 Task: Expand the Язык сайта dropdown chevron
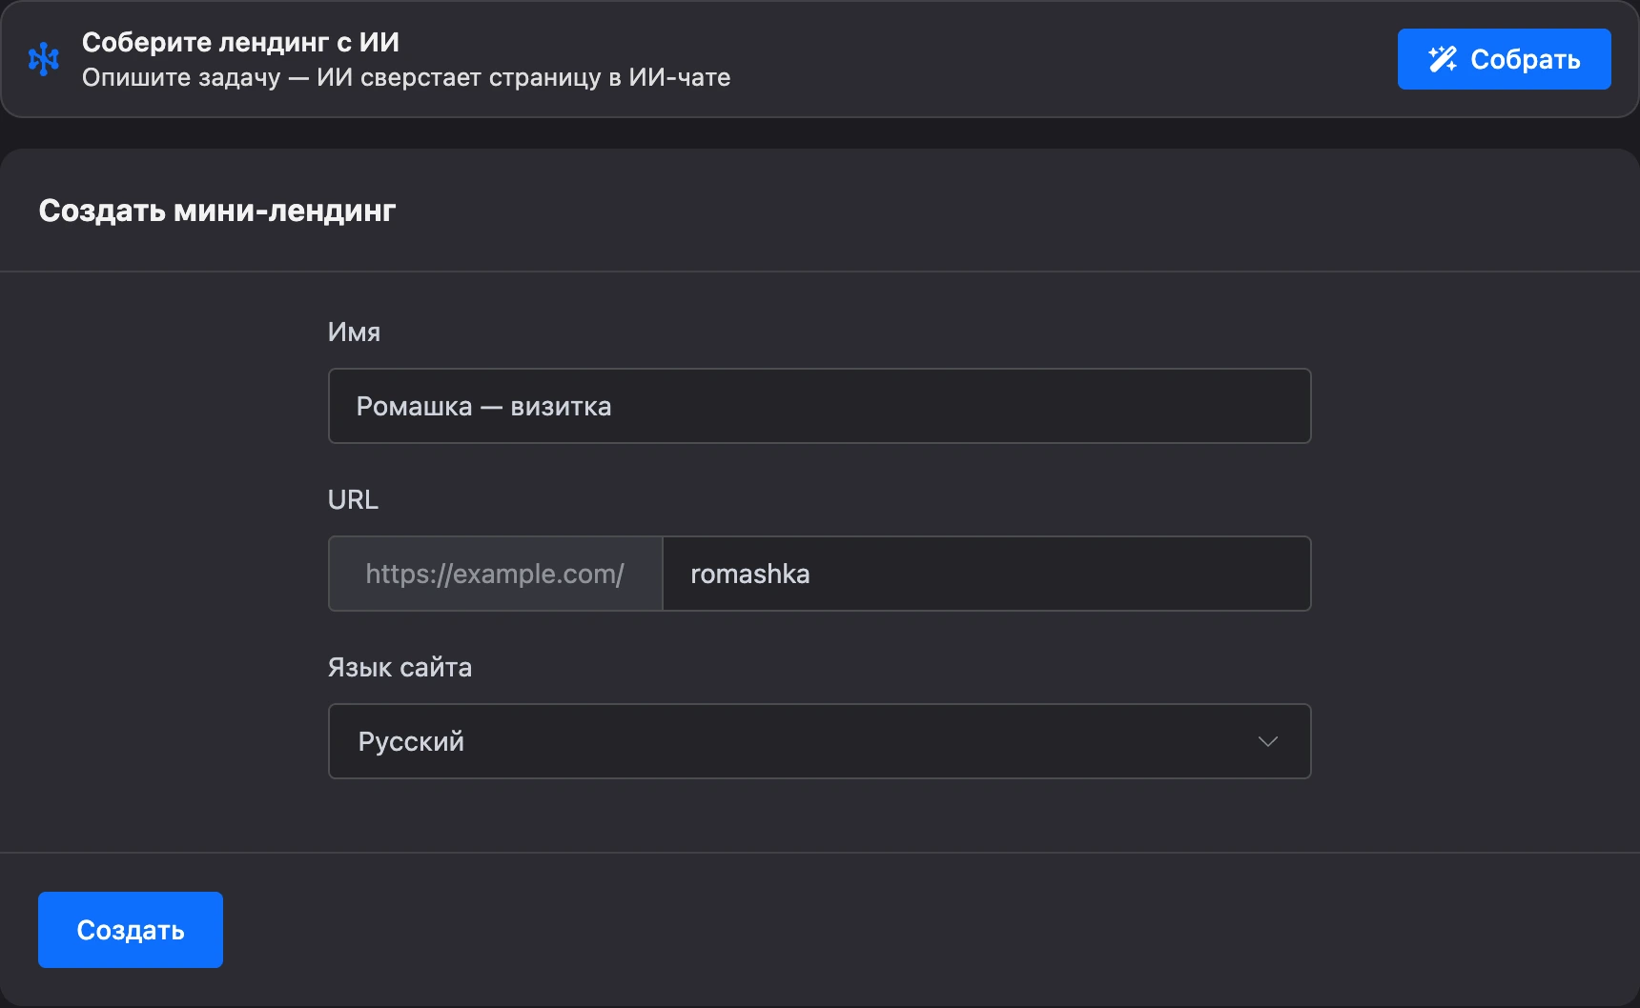click(1267, 741)
